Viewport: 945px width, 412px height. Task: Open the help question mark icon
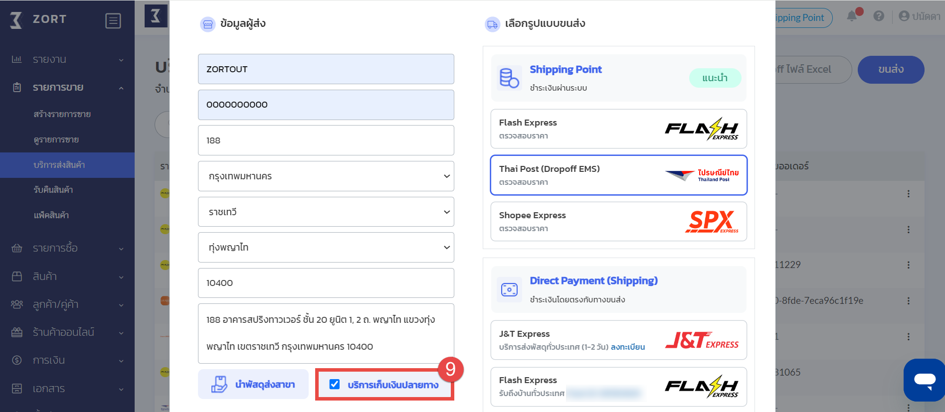pyautogui.click(x=879, y=16)
